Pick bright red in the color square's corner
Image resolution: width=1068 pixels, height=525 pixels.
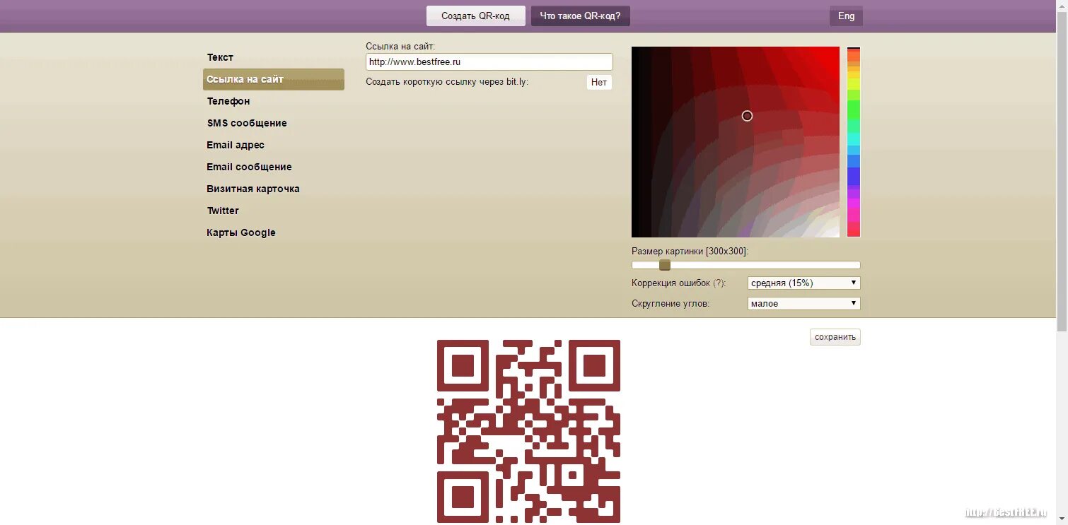835,51
